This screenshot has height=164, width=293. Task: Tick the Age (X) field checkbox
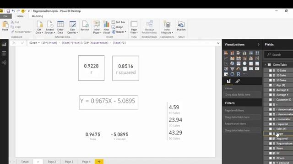pyautogui.click(x=271, y=85)
